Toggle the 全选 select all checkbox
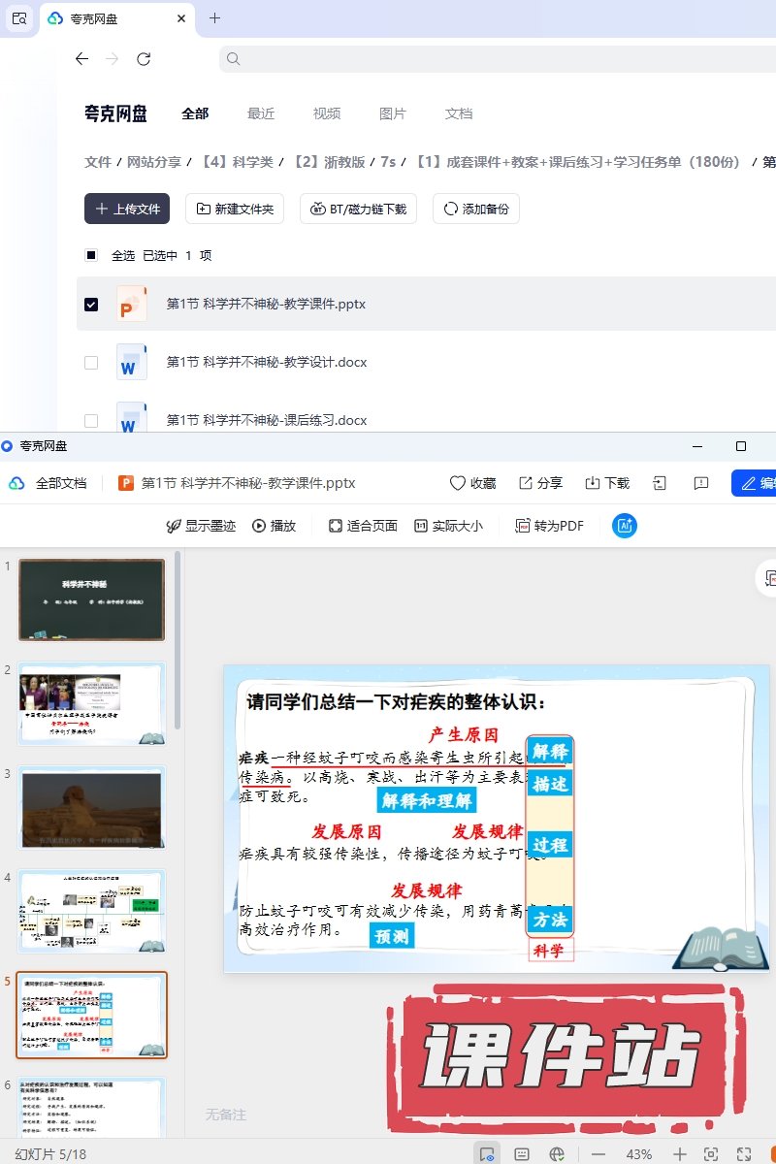The height and width of the screenshot is (1164, 776). point(91,256)
